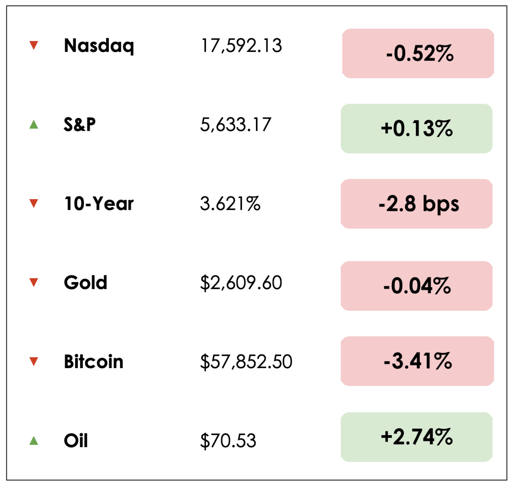Click the -2.8 bps change badge

(417, 204)
